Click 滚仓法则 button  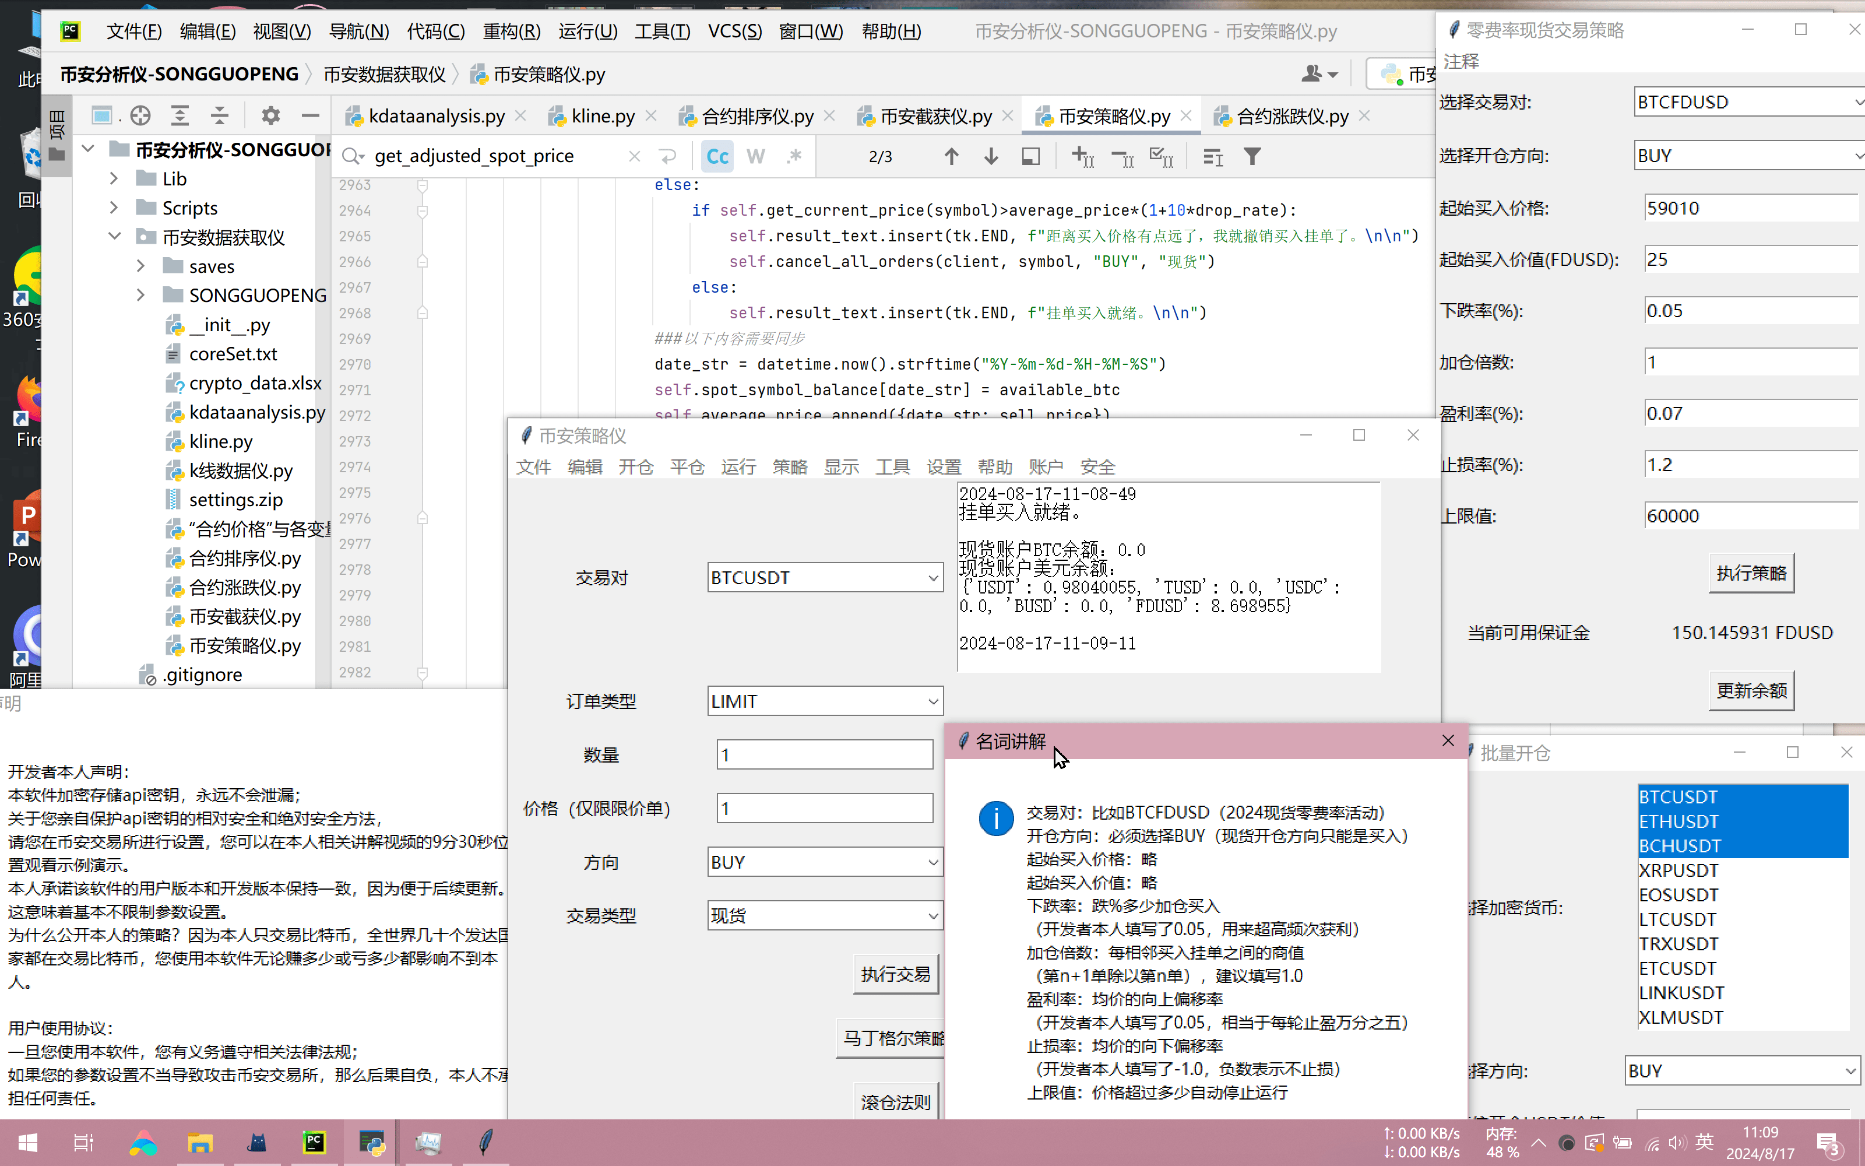[896, 1102]
